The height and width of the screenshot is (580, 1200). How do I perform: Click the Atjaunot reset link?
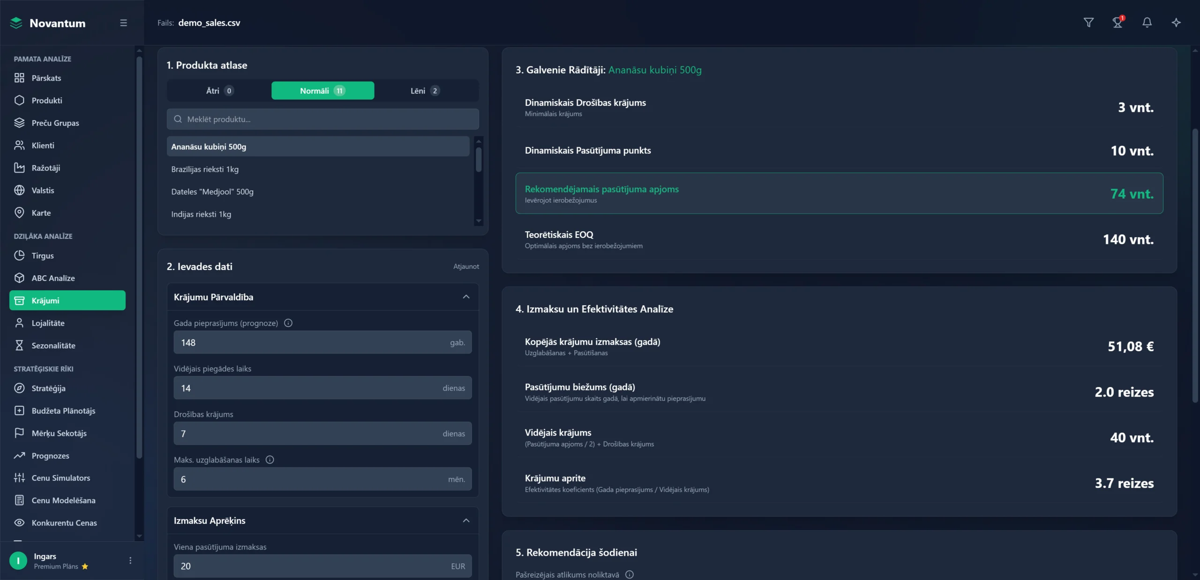[466, 266]
